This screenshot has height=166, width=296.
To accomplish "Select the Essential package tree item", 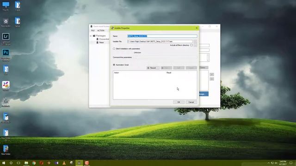I will coord(104,39).
